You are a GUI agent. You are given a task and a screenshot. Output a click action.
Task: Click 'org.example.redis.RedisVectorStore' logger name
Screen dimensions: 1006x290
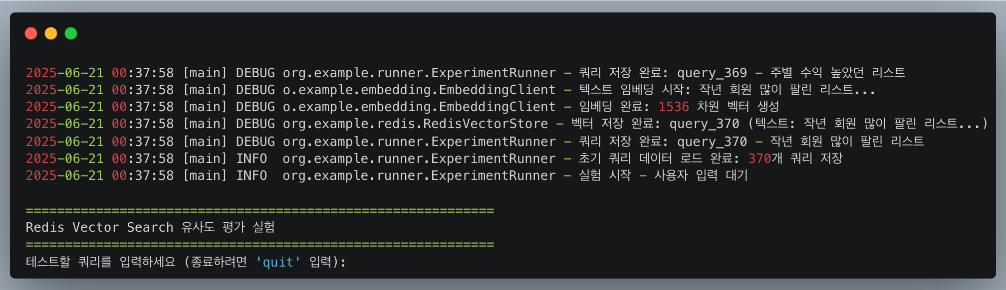click(x=415, y=124)
